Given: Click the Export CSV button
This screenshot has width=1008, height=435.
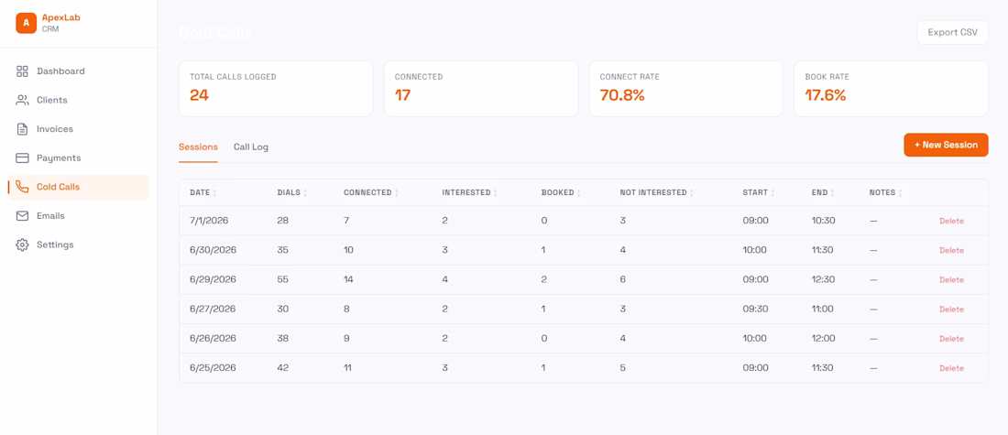Looking at the screenshot, I should tap(953, 32).
